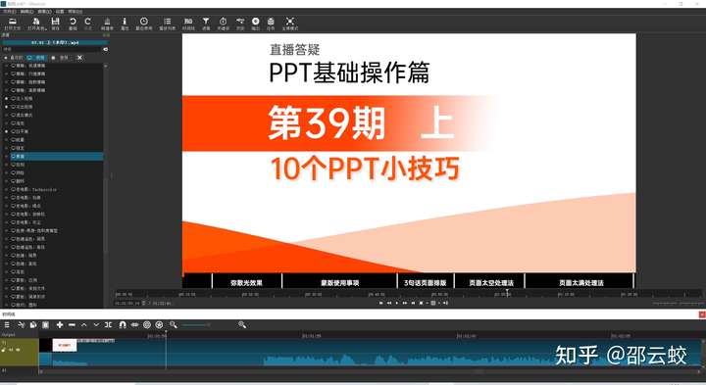Viewport: 706px width, 385px height.
Task: Close the filter chooser with the X button
Action: click(x=79, y=58)
